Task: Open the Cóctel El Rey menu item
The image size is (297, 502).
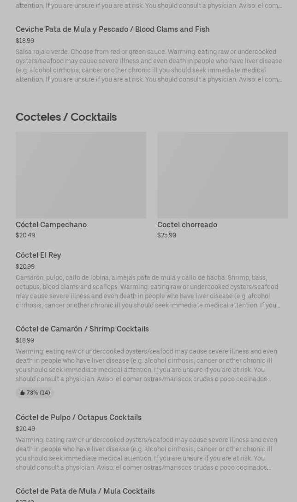Action: point(38,255)
